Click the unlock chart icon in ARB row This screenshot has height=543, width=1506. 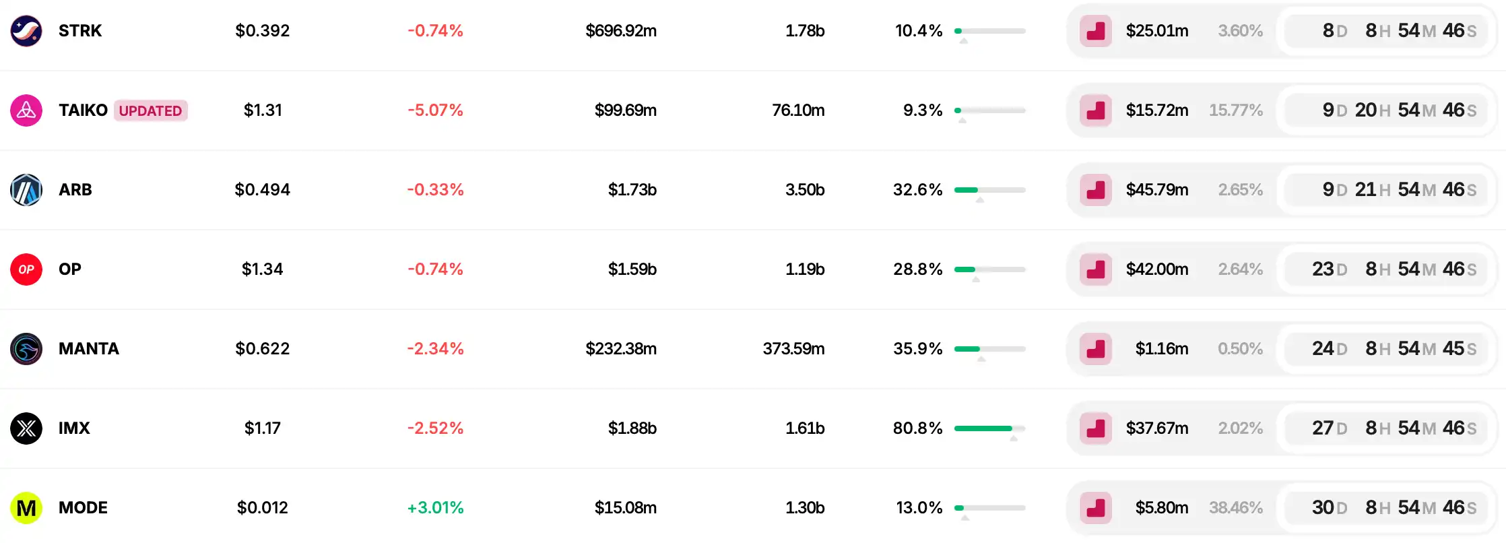(1095, 190)
